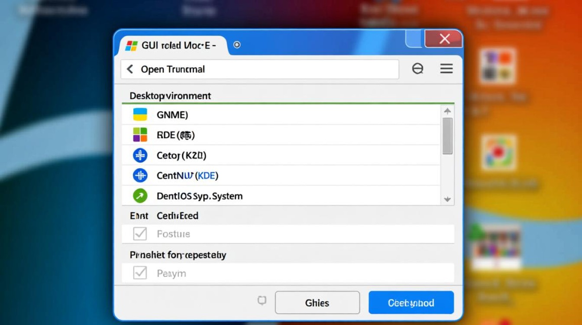The image size is (582, 325).
Task: Open the hamburger menu icon
Action: [x=446, y=68]
